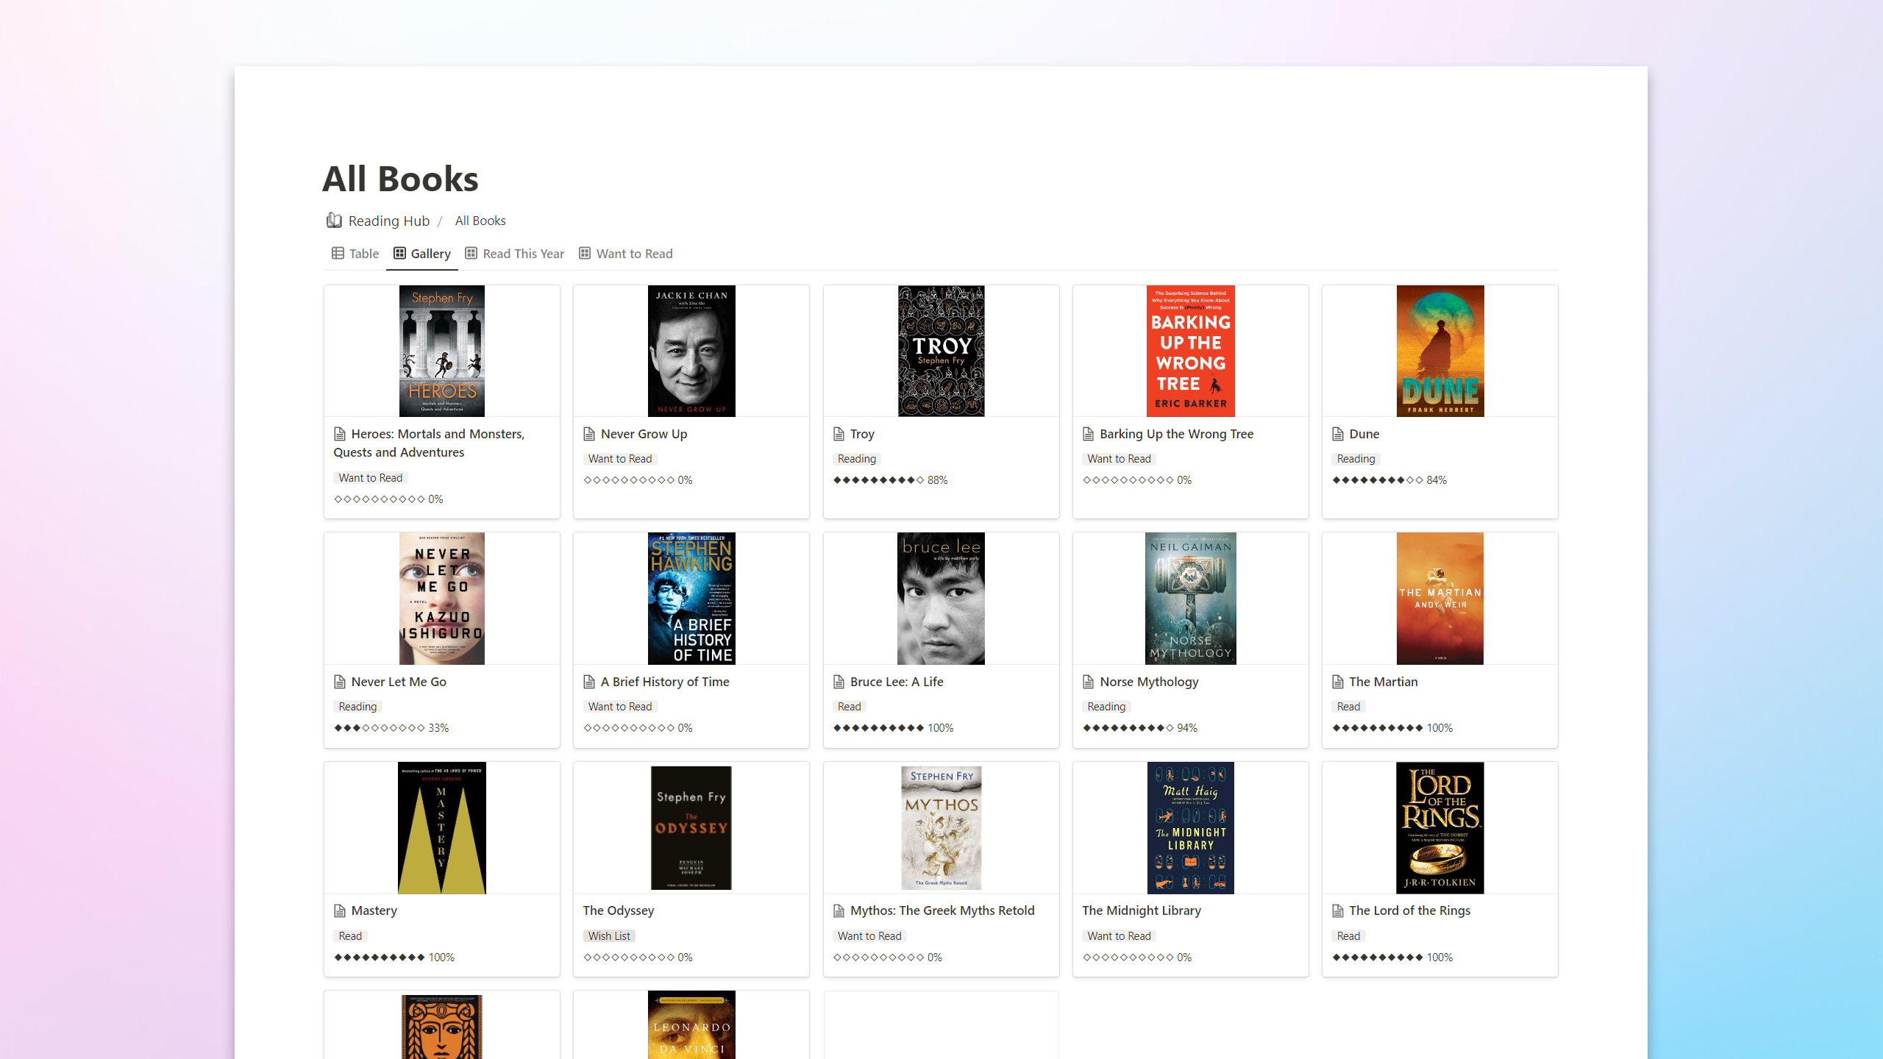Click page icon beside A Brief History of Time
The width and height of the screenshot is (1883, 1059).
pyautogui.click(x=589, y=682)
